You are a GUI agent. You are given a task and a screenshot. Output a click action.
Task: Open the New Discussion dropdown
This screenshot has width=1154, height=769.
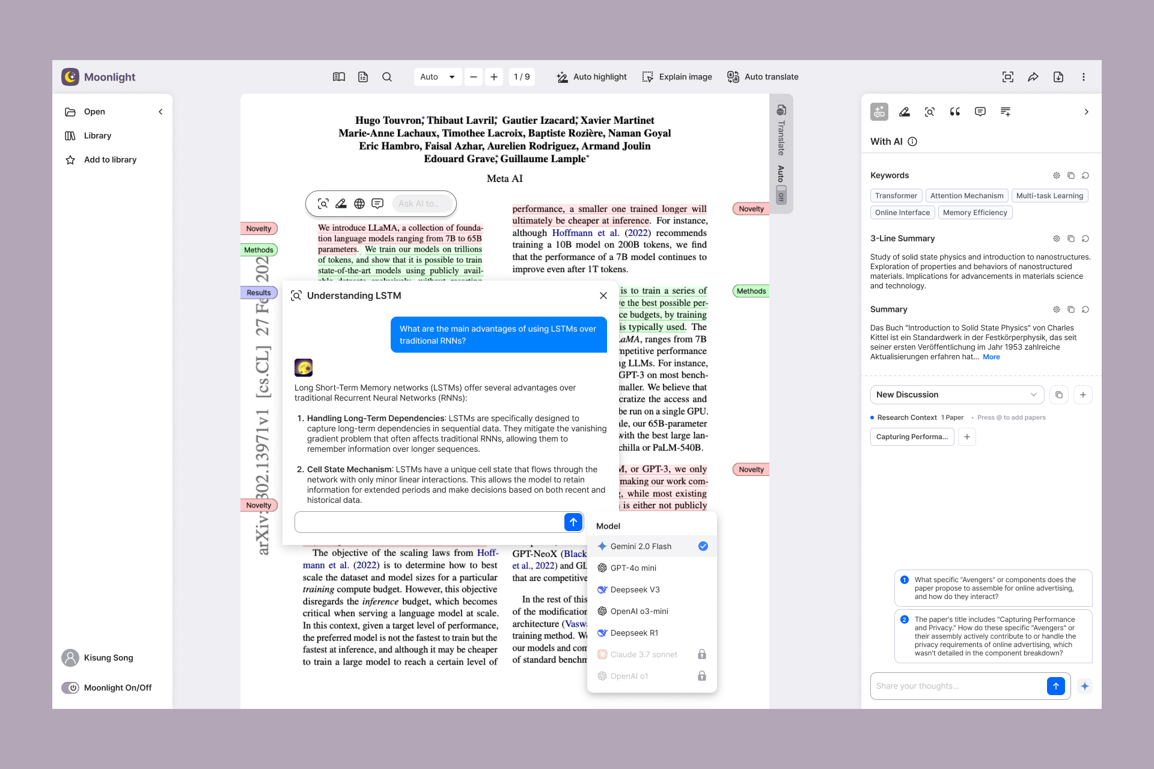957,395
